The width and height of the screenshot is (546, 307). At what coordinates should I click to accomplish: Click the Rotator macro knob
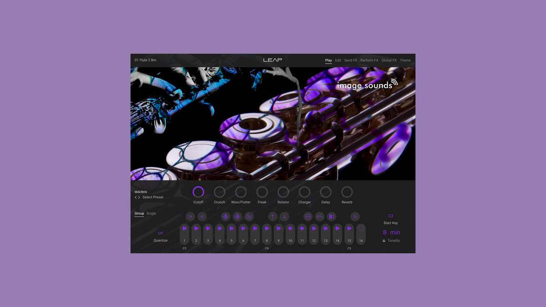(283, 192)
